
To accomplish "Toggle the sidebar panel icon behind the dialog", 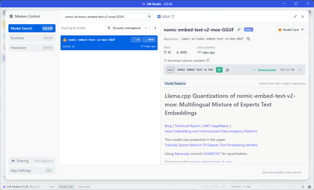I will point(4,12).
